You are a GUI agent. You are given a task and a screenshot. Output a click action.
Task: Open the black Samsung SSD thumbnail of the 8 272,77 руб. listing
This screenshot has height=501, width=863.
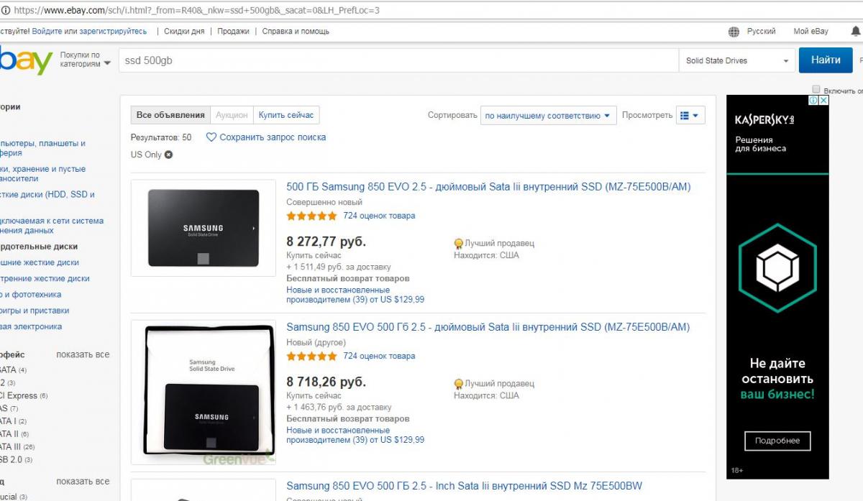point(204,228)
